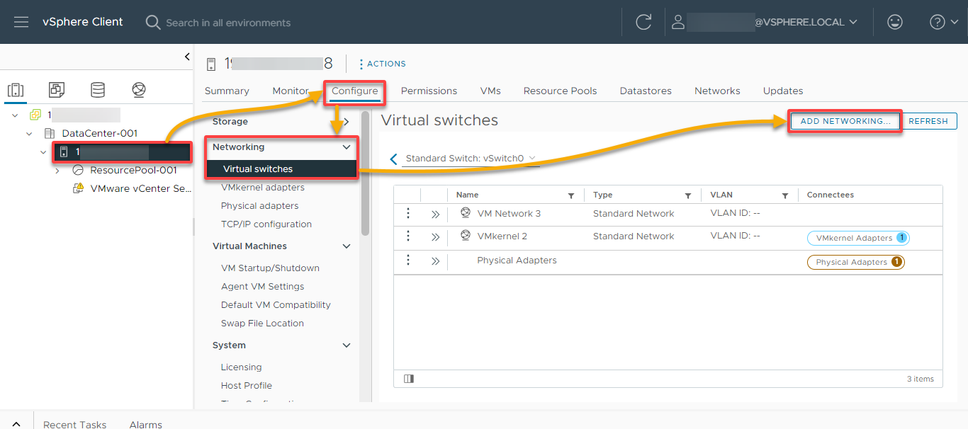Click the VMware vCenter VM warning icon
Viewport: 968px width, 429px height.
[x=79, y=188]
